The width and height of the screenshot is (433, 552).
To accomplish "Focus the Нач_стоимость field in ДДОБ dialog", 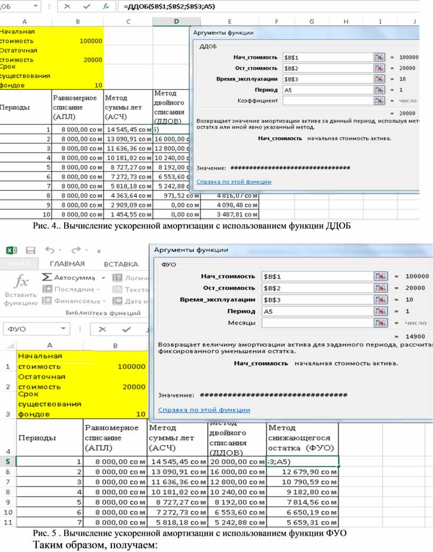I will 327,57.
